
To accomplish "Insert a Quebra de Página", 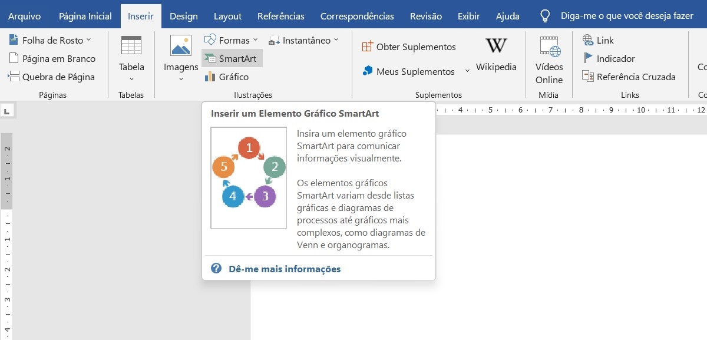I will 51,77.
